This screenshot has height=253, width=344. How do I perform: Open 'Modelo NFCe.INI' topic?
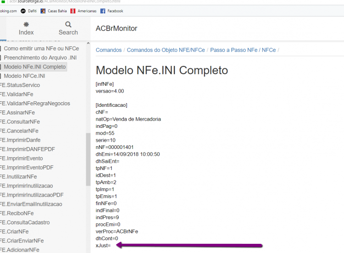pos(24,76)
